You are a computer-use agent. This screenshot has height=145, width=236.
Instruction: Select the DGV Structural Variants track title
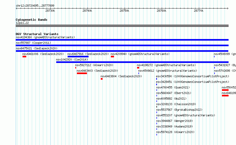pos(37,34)
